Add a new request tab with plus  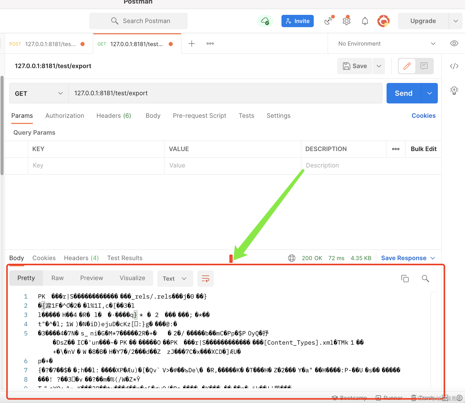click(x=192, y=44)
